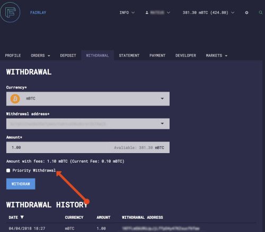Click the user profile person icon

point(147,13)
